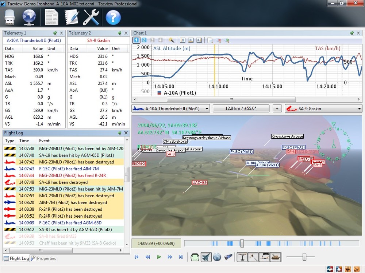Click the third chart axis layout icon
Image resolution: width=365 pixels, height=273 pixels.
[199, 40]
